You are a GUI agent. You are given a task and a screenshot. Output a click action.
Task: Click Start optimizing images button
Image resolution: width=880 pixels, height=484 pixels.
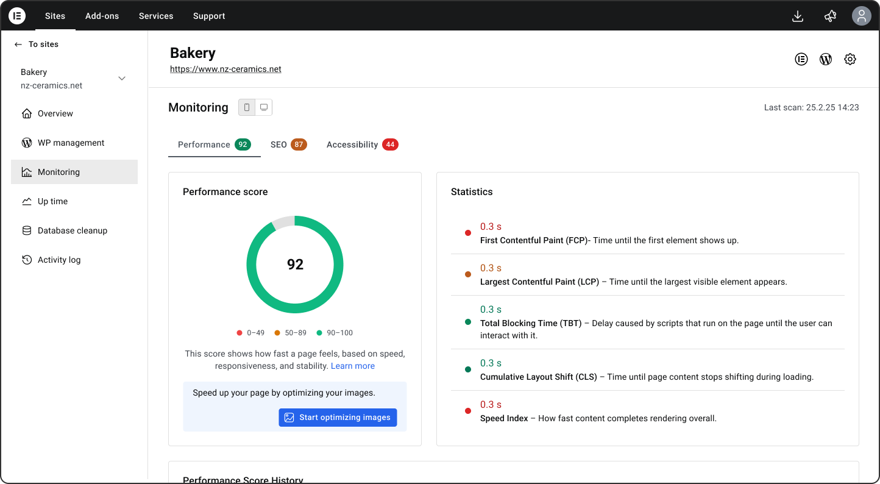coord(338,418)
